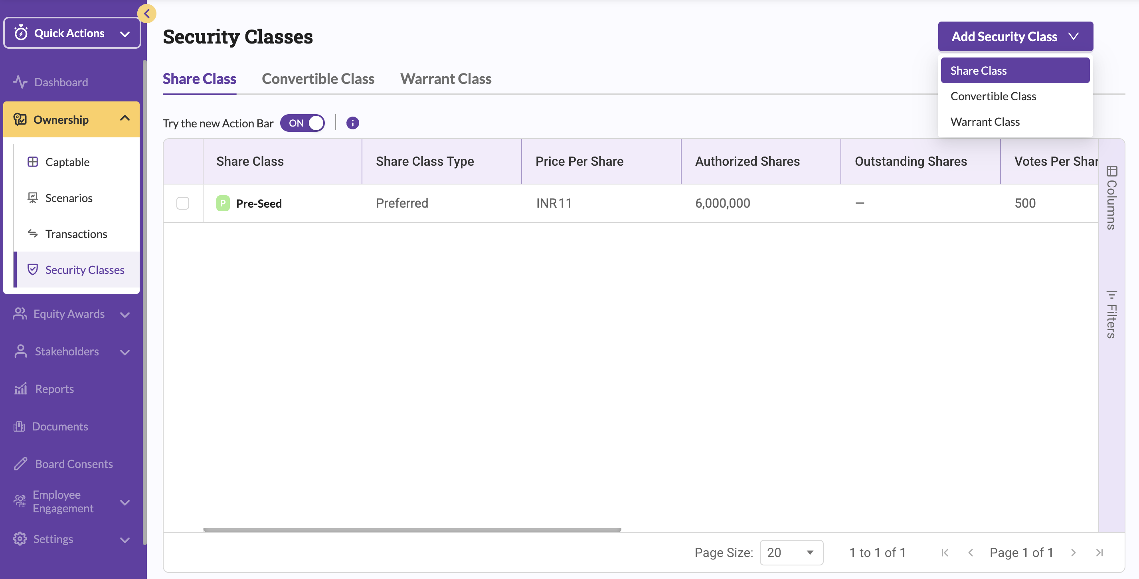Open the Transactions sidebar link
The width and height of the screenshot is (1139, 579).
[x=76, y=234]
